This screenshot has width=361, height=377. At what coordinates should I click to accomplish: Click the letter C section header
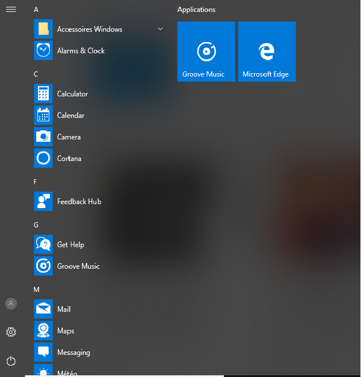pyautogui.click(x=36, y=74)
